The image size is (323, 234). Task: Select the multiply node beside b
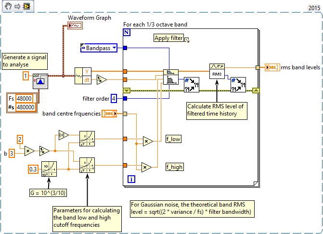(29, 151)
